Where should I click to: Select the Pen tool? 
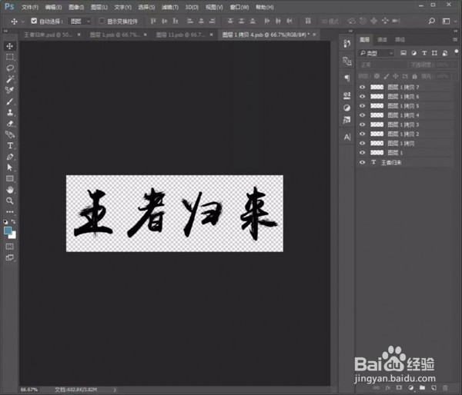click(10, 157)
